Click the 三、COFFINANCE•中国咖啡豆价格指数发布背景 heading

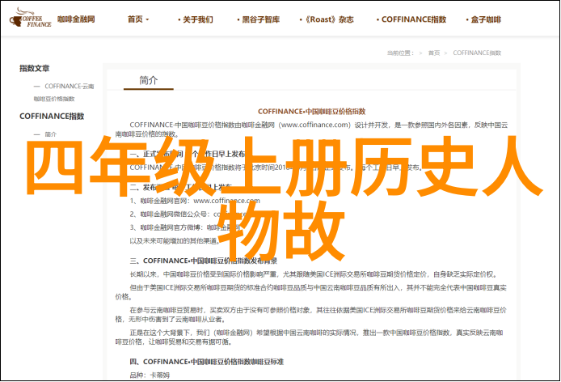click(x=203, y=261)
